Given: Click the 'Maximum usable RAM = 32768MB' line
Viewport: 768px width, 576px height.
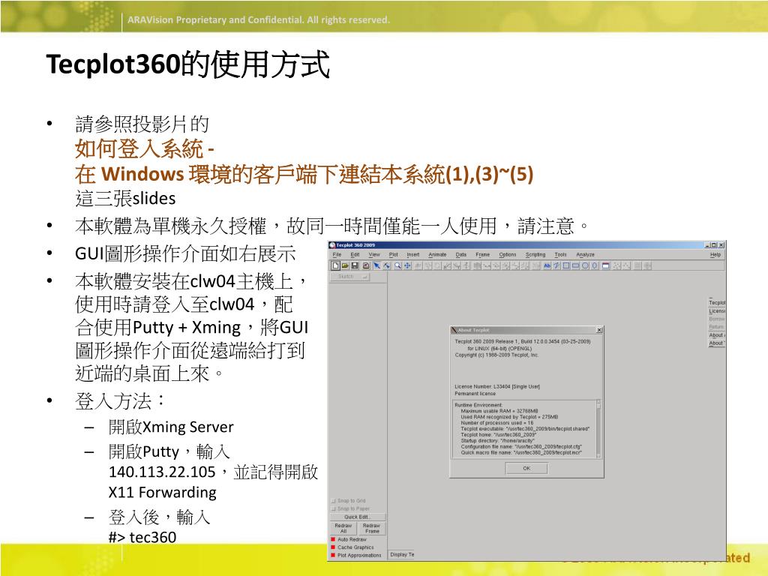Looking at the screenshot, I should [499, 411].
